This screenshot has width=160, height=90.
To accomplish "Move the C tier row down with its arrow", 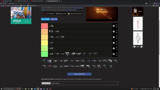I will (x=116, y=44).
